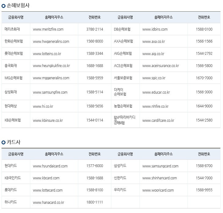Open www.mggeneralins.com homepage address
The image size is (223, 213).
coord(51,78)
